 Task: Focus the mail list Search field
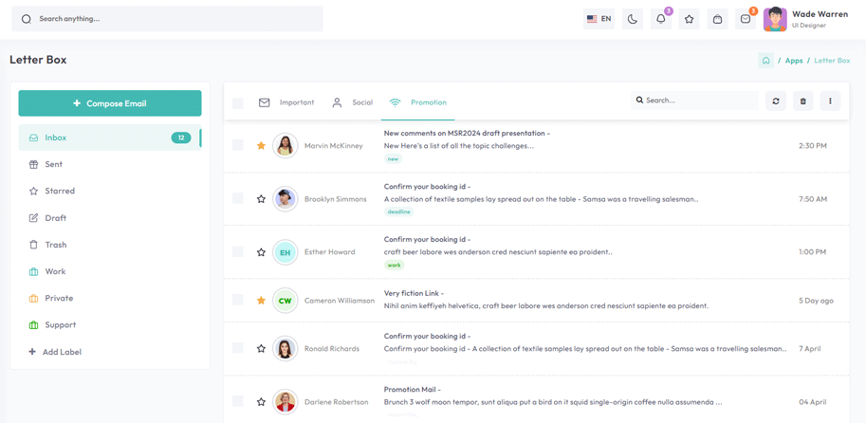coord(694,101)
